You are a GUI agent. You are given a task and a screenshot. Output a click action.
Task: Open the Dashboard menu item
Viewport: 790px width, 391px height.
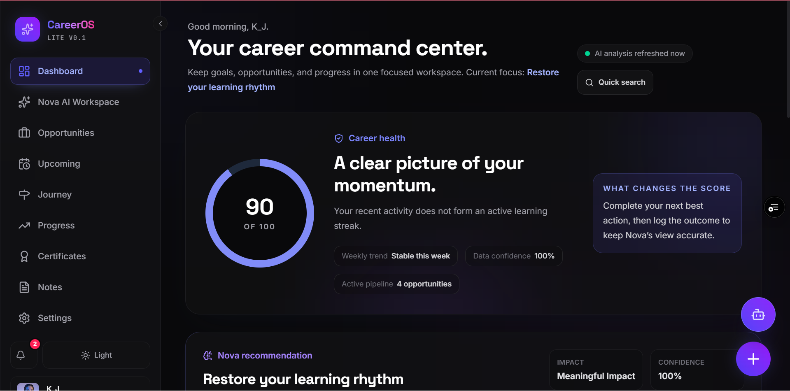coord(80,71)
